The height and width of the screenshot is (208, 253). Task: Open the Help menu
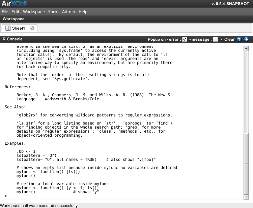[83, 12]
